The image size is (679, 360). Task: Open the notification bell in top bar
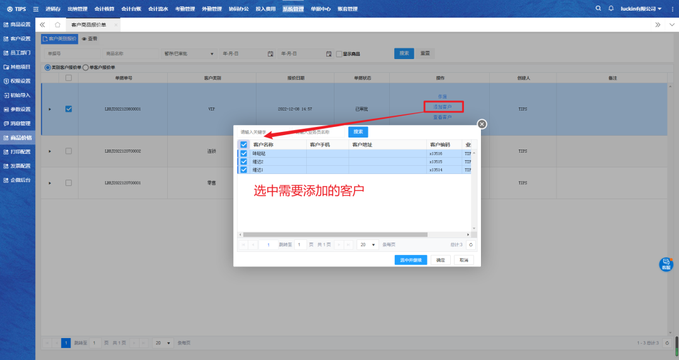point(610,9)
